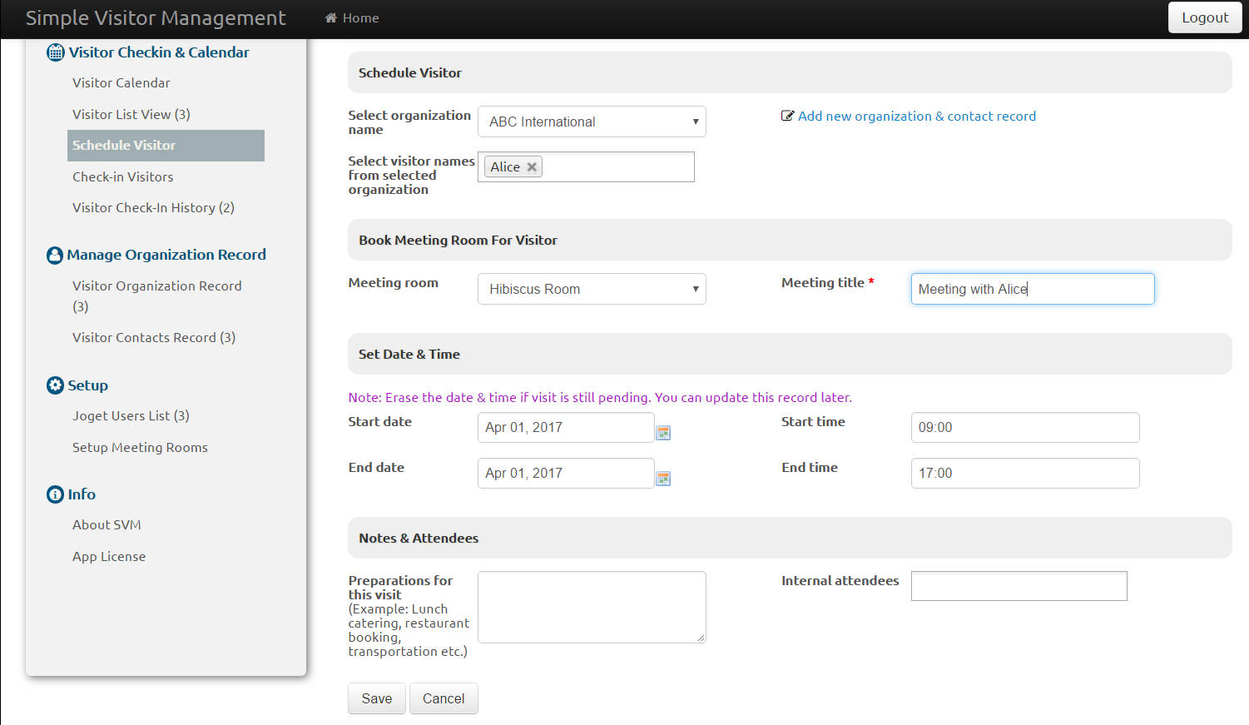The height and width of the screenshot is (725, 1249).
Task: Open Visitor List View (3)
Action: [x=131, y=114]
